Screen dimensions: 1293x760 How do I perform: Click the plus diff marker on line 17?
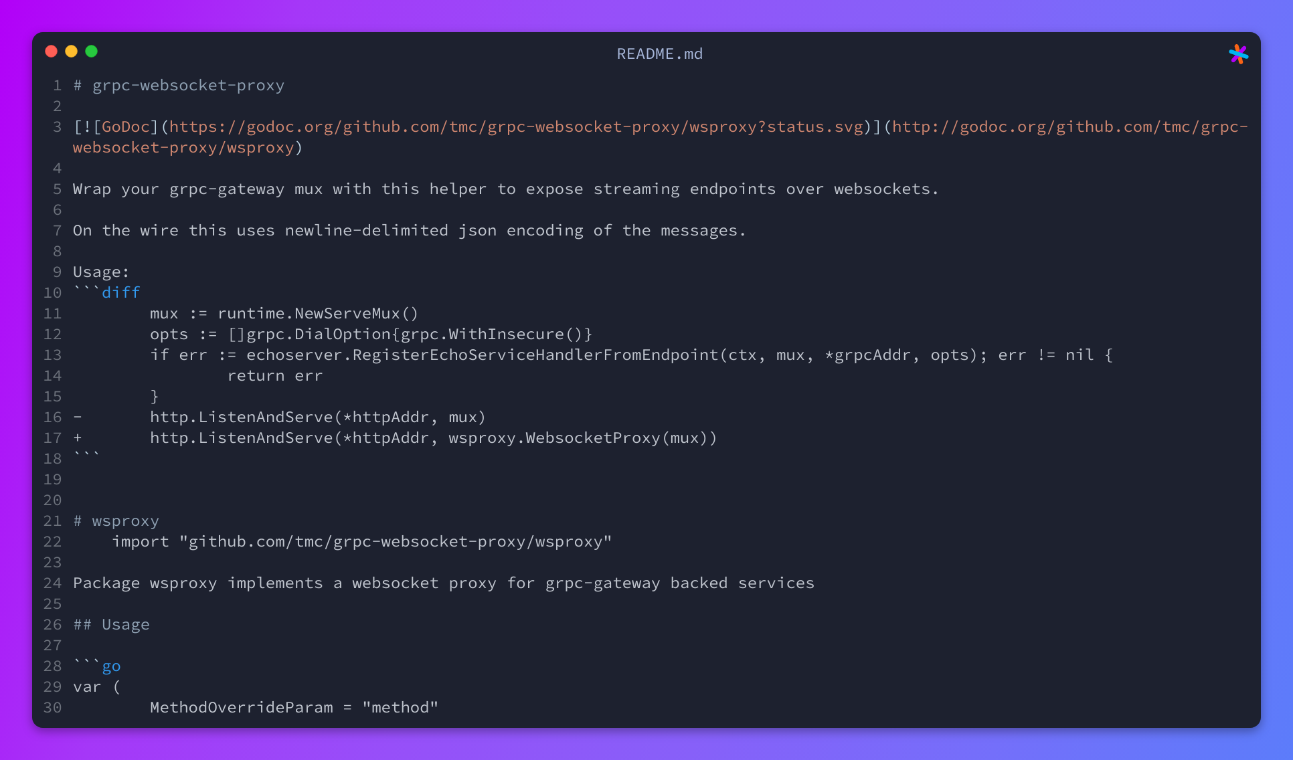[78, 438]
